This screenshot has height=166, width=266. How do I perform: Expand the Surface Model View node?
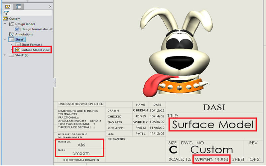[x=11, y=50]
